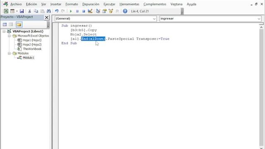The image size is (265, 149).
Task: Select the Microsoft Excel Objetos folder
Action: pyautogui.click(x=33, y=36)
